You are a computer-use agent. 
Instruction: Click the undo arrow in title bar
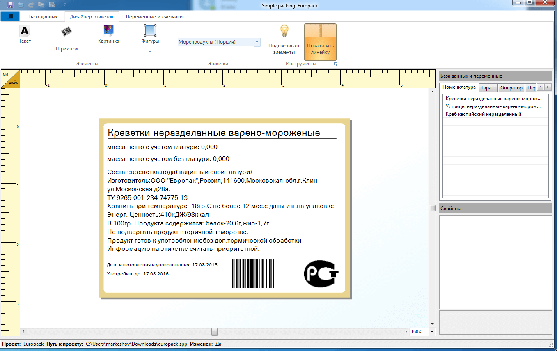pyautogui.click(x=21, y=5)
